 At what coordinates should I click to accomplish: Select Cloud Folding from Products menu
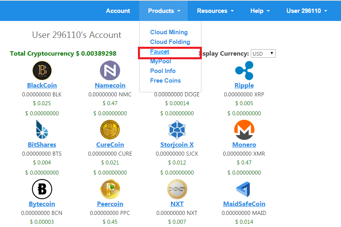(x=170, y=42)
